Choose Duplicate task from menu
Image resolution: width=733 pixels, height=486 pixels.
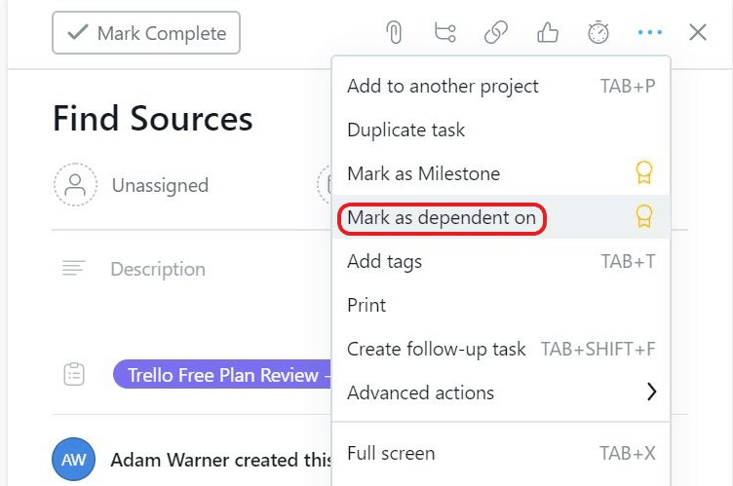pyautogui.click(x=406, y=130)
